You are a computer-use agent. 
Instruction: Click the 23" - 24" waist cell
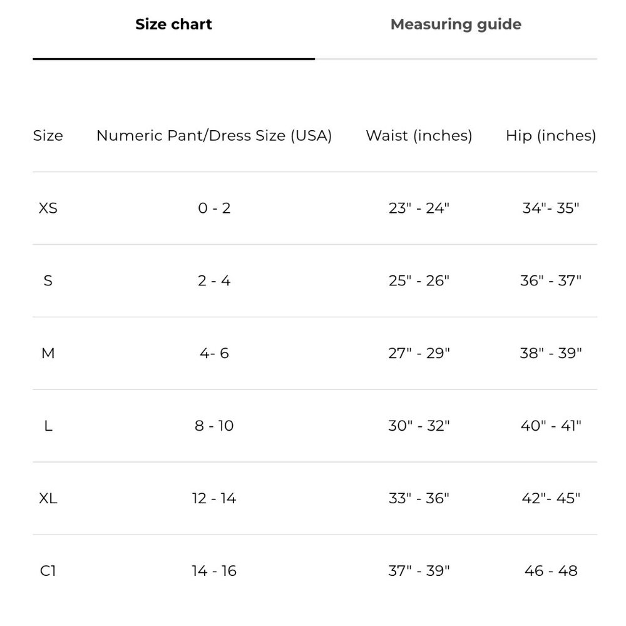(x=419, y=208)
